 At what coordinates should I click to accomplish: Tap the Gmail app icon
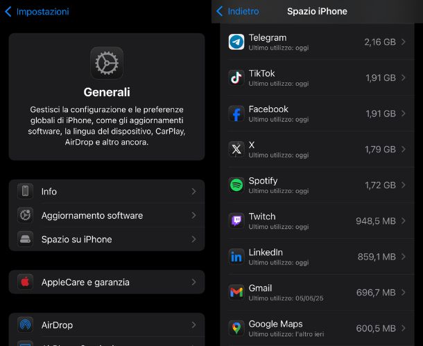click(236, 293)
